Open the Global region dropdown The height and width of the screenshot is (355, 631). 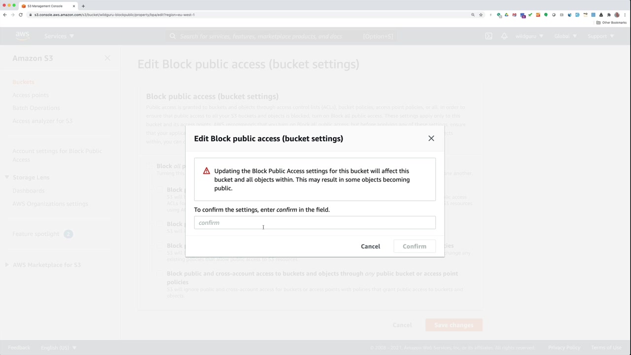(565, 36)
